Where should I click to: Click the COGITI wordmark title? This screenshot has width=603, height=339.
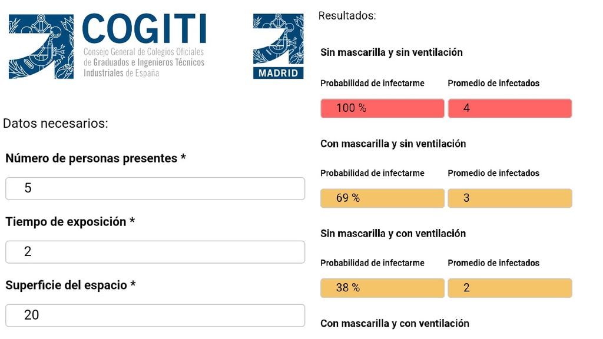(144, 29)
